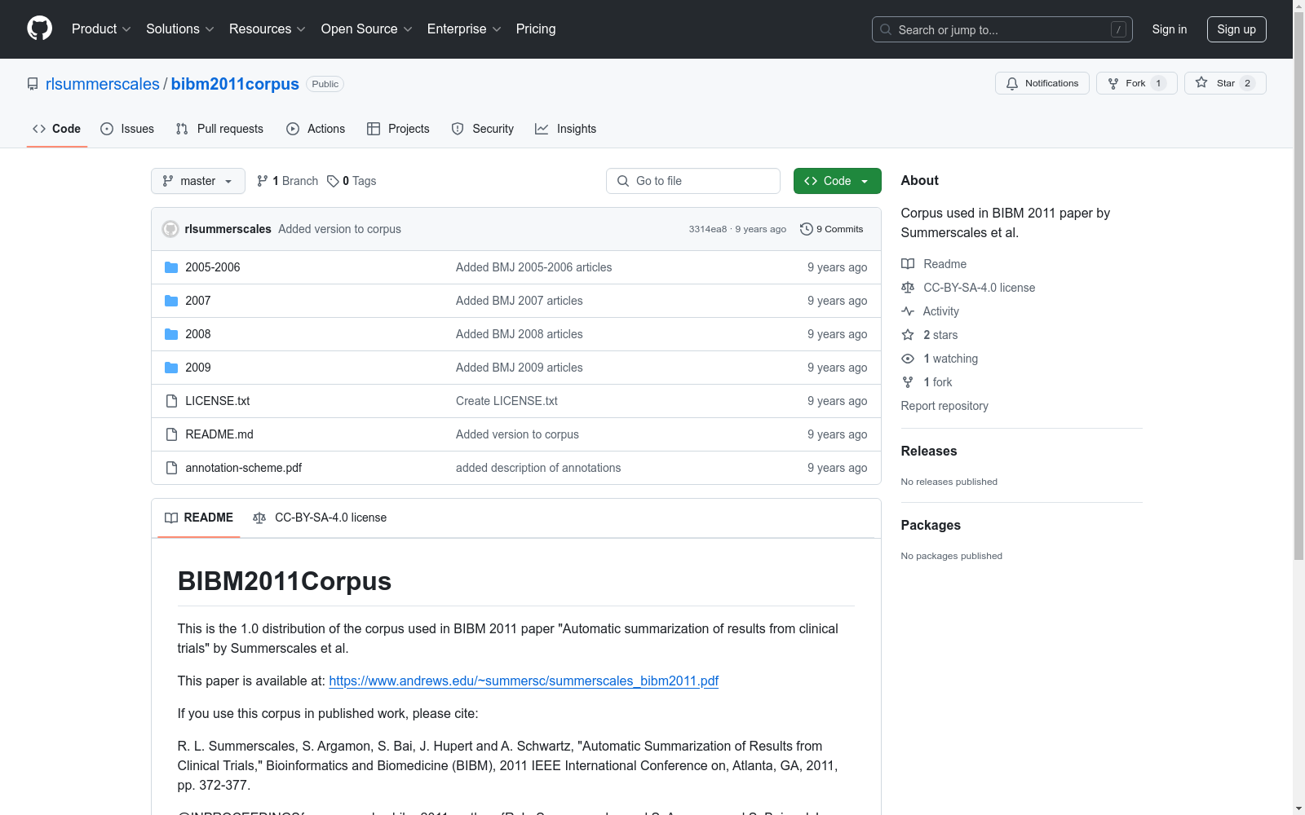This screenshot has height=815, width=1305.
Task: Open the Actions tab
Action: coord(316,129)
